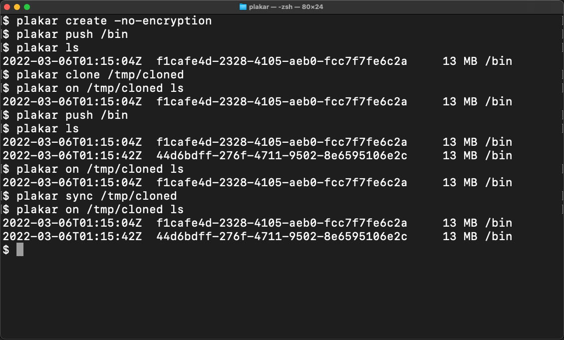Click the '/bin' path on the last listing row
The height and width of the screenshot is (340, 564).
[499, 236]
